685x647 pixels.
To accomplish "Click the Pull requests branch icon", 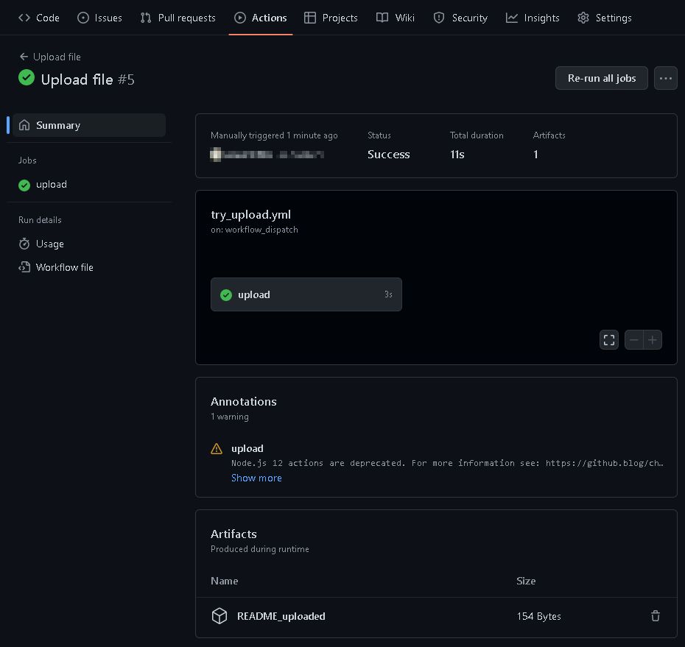I will coord(146,18).
